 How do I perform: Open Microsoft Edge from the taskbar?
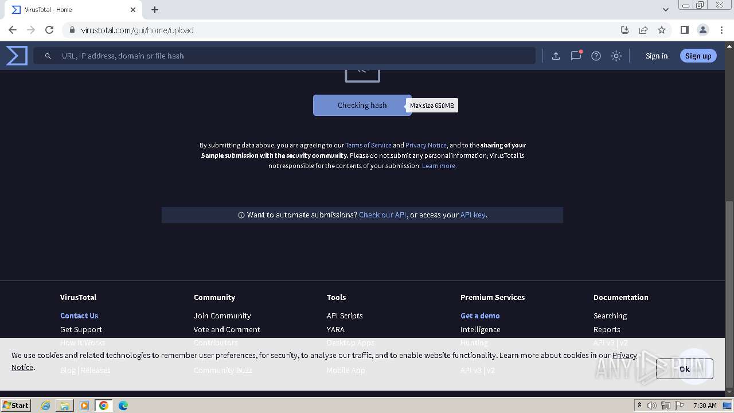coord(123,406)
